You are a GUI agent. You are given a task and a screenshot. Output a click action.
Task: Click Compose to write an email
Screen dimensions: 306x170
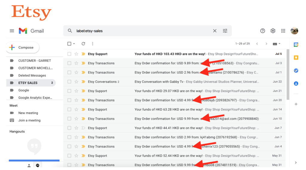[x=23, y=48]
